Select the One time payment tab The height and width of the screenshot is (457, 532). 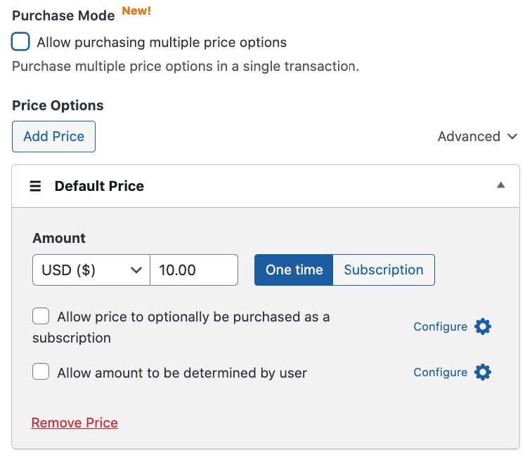coord(294,270)
